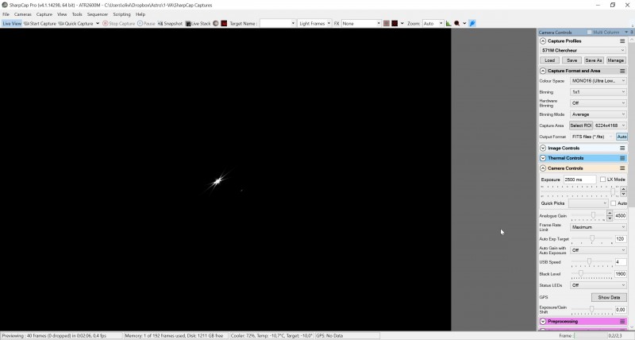Click the Save profile button
Image resolution: width=635 pixels, height=340 pixels.
point(571,60)
